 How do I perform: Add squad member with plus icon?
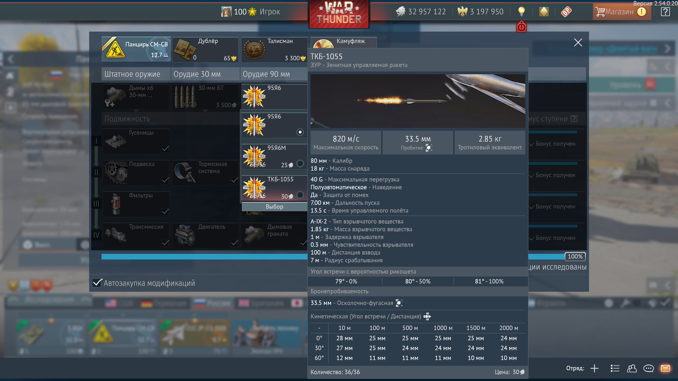coord(594,368)
